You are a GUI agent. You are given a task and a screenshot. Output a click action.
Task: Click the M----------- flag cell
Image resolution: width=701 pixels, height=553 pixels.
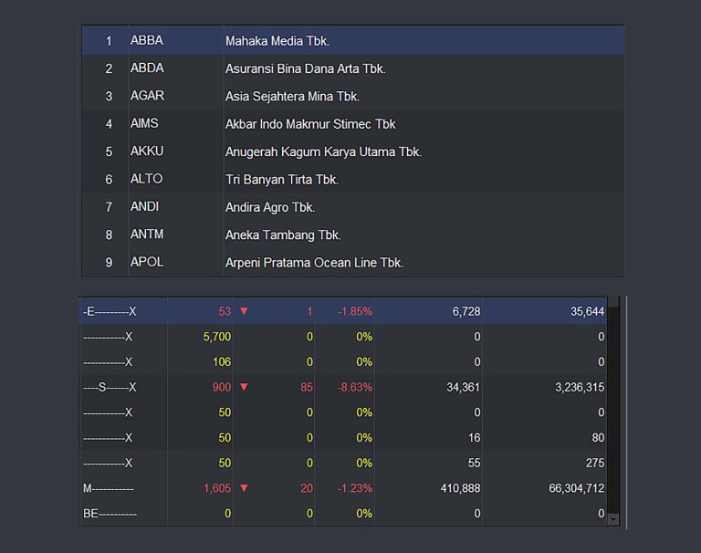point(108,488)
